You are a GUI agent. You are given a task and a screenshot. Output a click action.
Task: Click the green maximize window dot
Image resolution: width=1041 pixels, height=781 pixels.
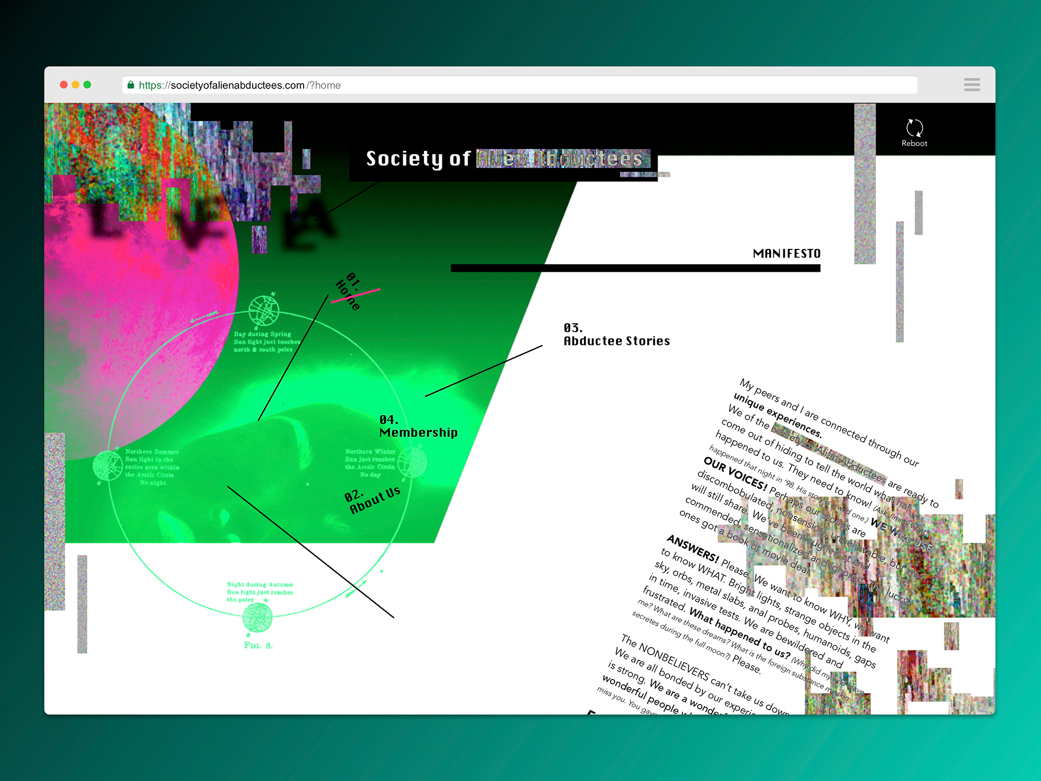tap(87, 85)
